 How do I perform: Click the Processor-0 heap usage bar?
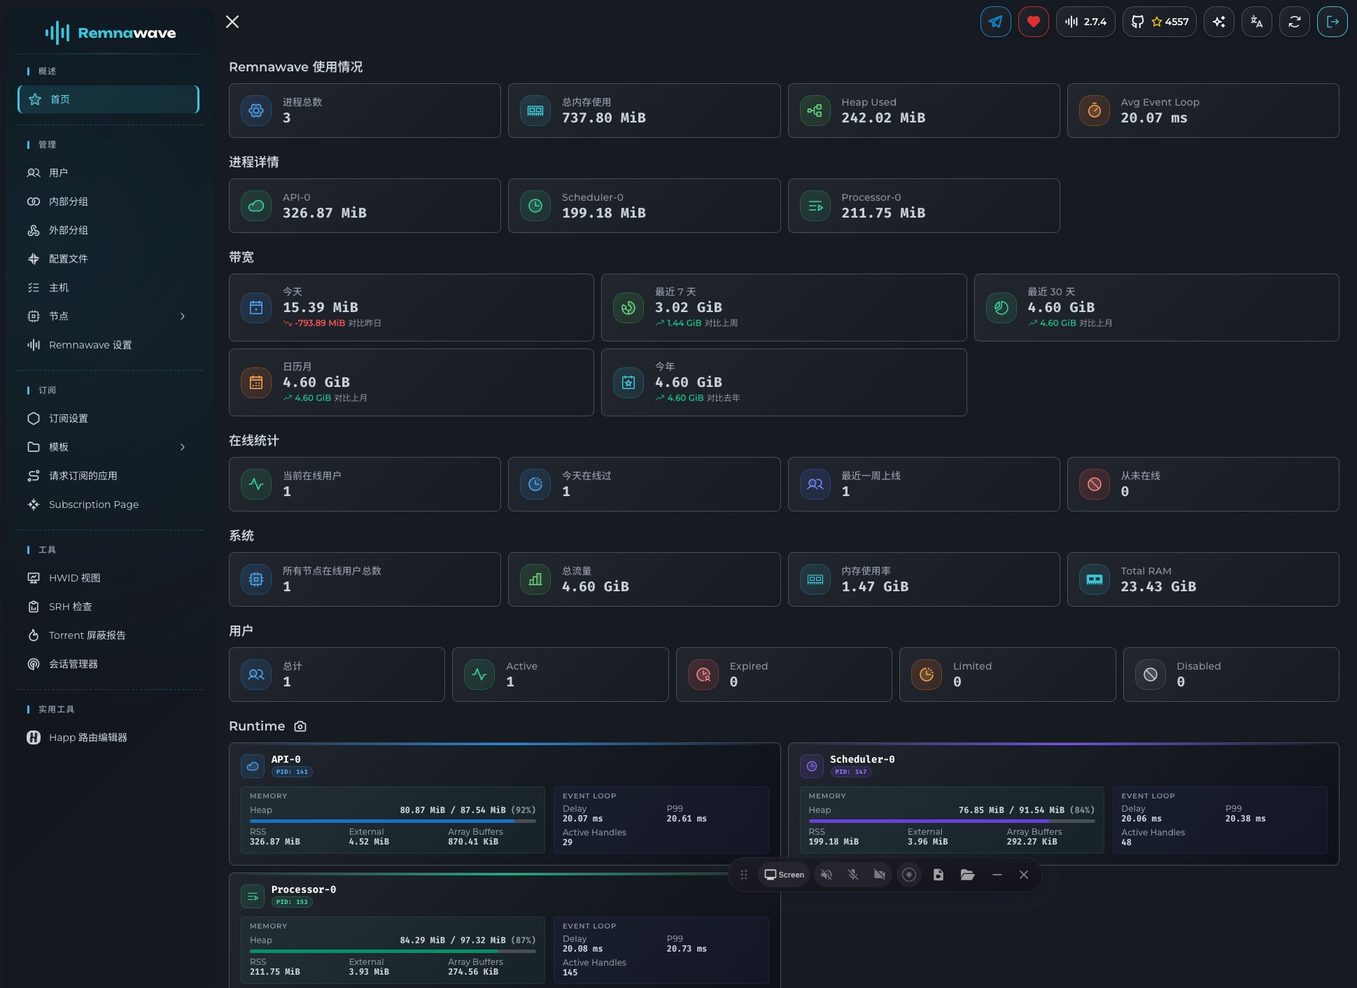(x=393, y=951)
